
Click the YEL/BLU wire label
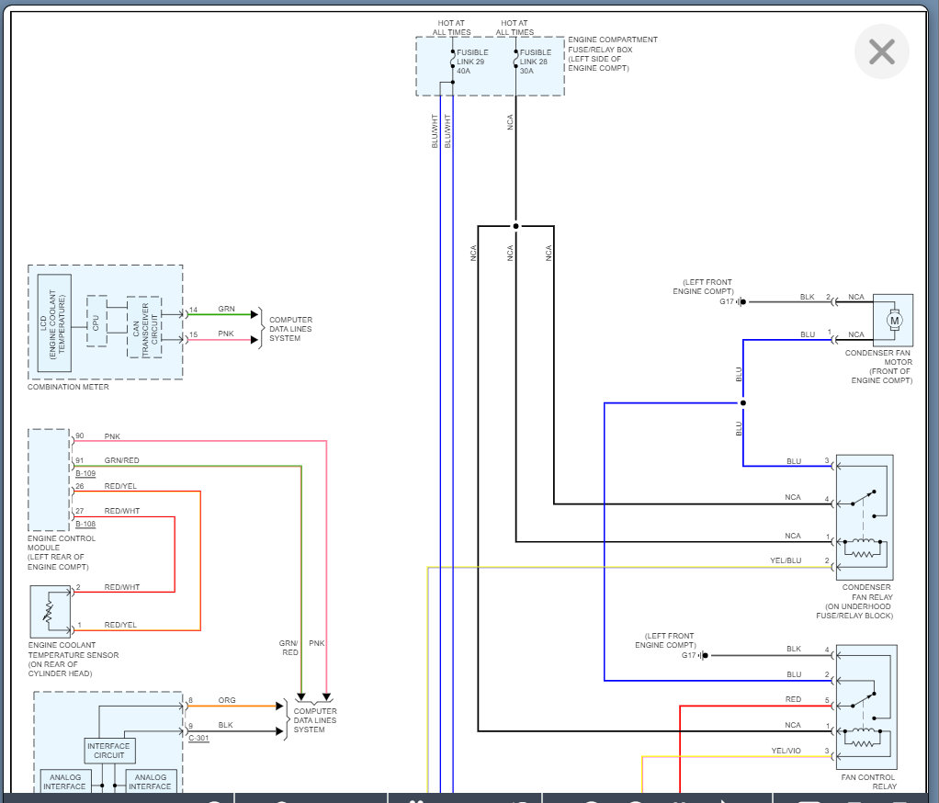[786, 560]
